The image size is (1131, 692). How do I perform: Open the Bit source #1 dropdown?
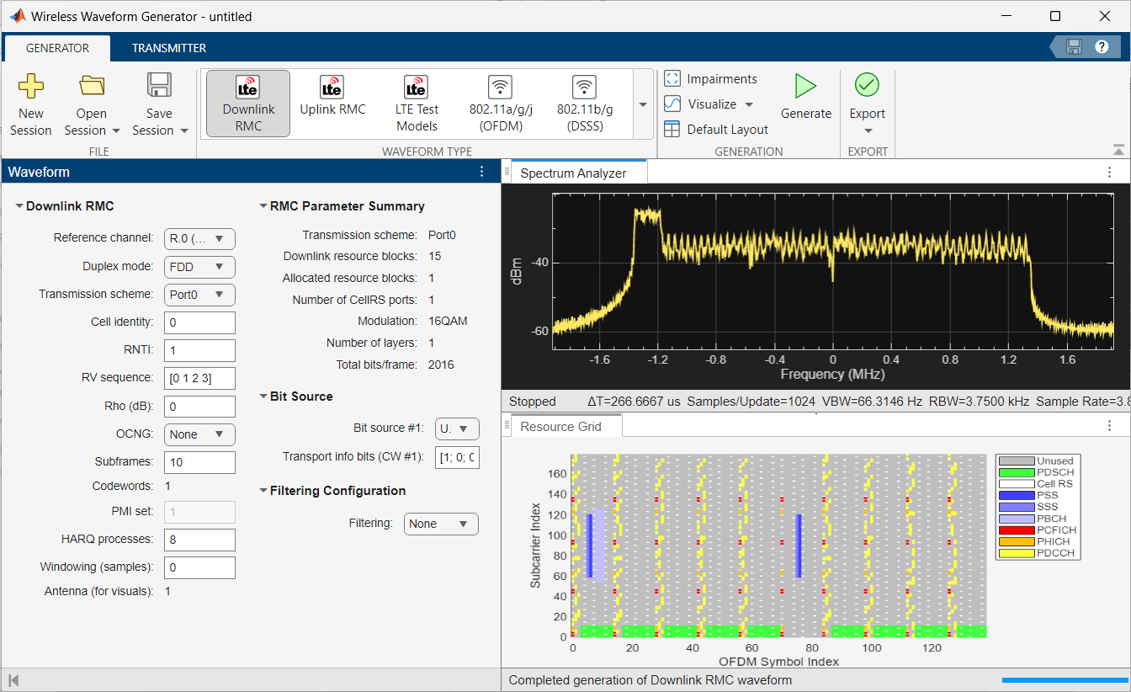pyautogui.click(x=457, y=429)
